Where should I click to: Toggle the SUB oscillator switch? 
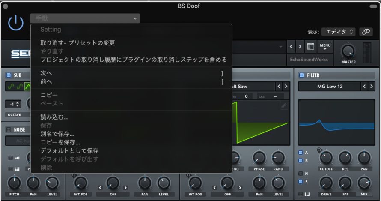click(x=9, y=75)
